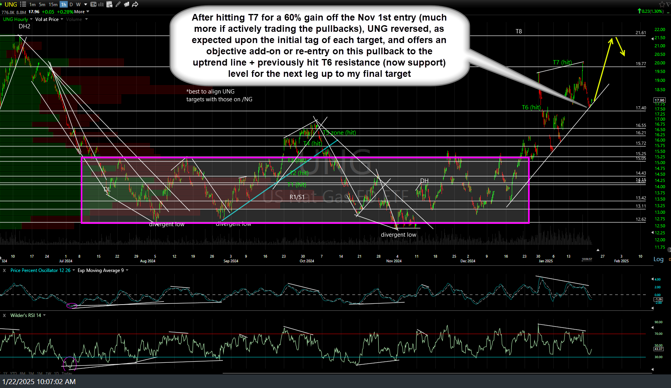671x388 pixels.
Task: Click the UNG ticker symbol field
Action: coord(10,4)
